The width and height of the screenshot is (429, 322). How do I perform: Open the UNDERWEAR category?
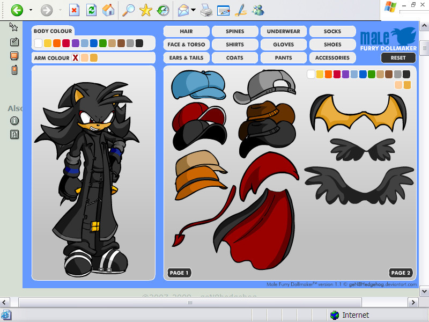284,31
